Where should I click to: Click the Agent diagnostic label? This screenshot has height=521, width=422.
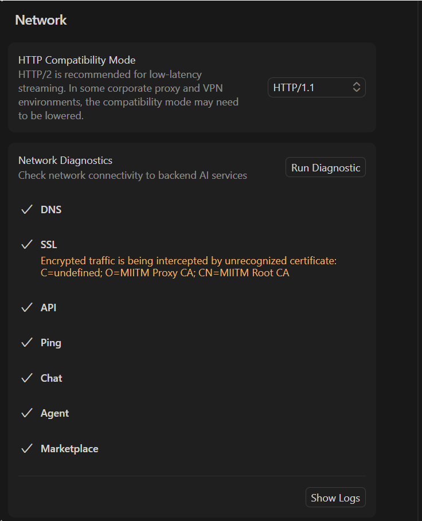54,413
